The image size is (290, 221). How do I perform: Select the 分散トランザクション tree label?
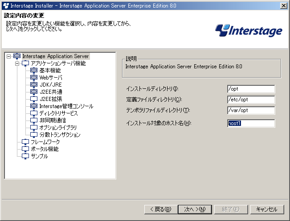pyautogui.click(x=60, y=134)
